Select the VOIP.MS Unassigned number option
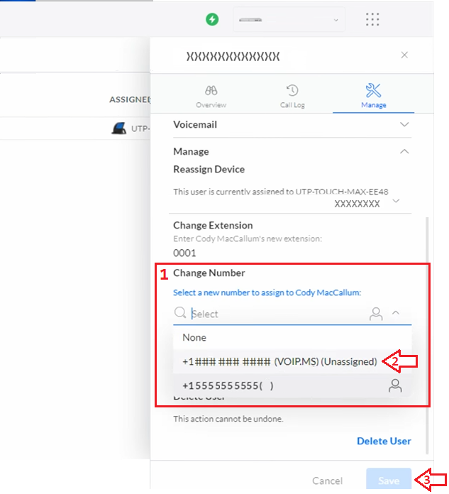 292,361
